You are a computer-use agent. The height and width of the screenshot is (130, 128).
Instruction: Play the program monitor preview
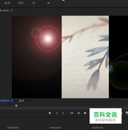pos(85,113)
